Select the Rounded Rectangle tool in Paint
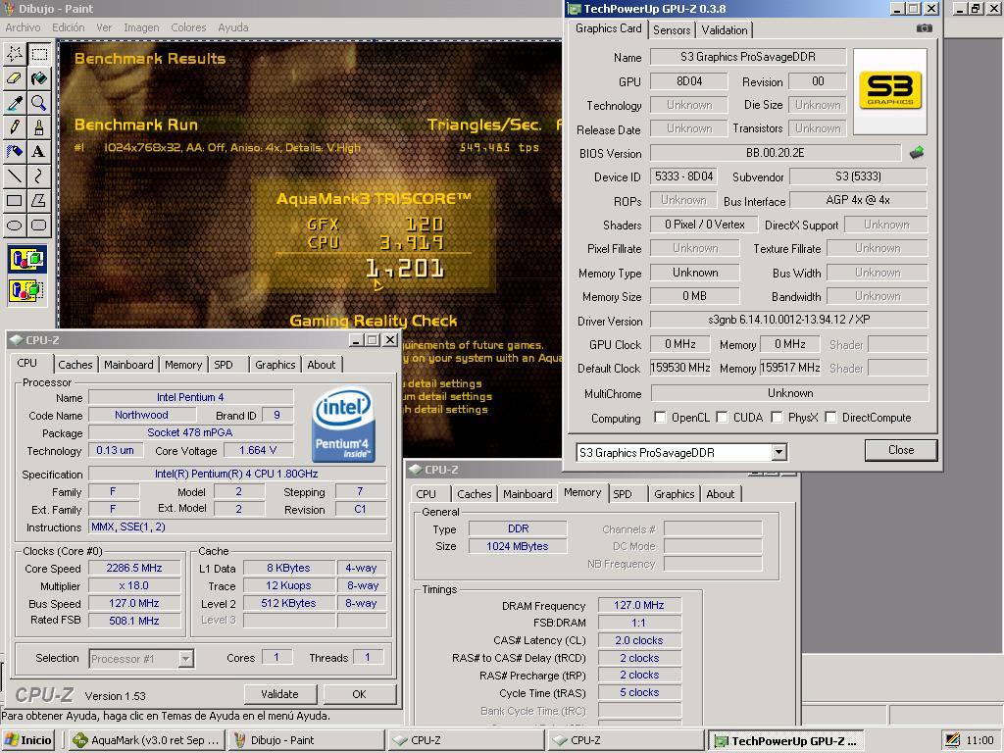The width and height of the screenshot is (1004, 753). tap(39, 225)
